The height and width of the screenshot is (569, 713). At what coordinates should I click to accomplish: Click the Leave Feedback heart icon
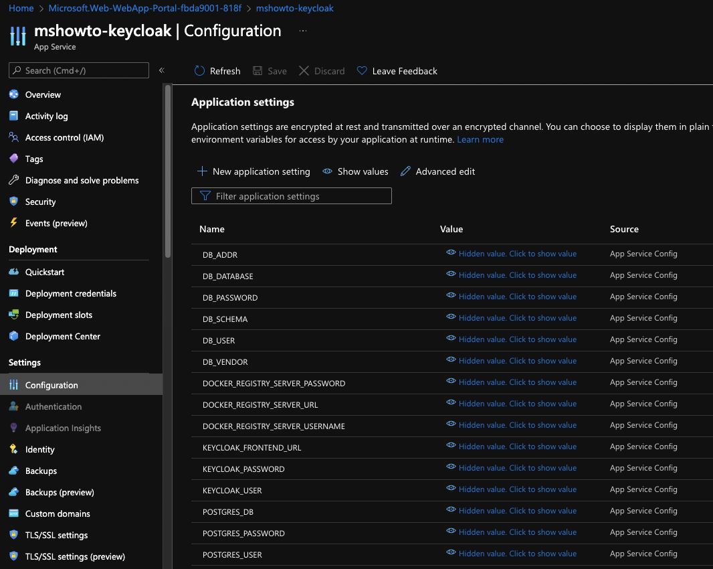[362, 70]
